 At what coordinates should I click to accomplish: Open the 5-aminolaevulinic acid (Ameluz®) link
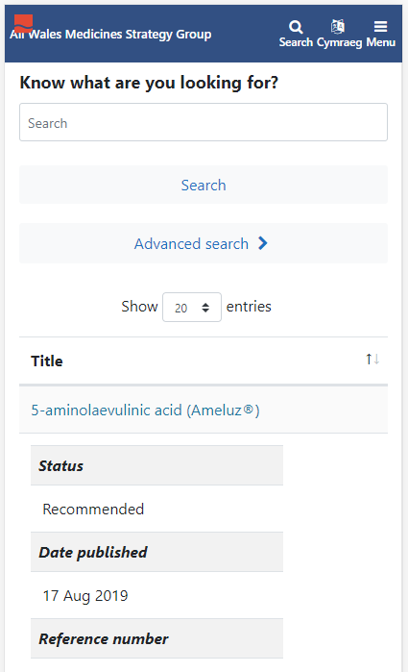145,411
